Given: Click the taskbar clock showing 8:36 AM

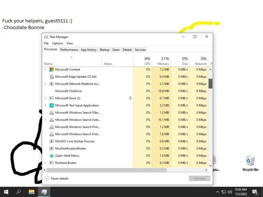Looking at the screenshot, I should point(241,192).
